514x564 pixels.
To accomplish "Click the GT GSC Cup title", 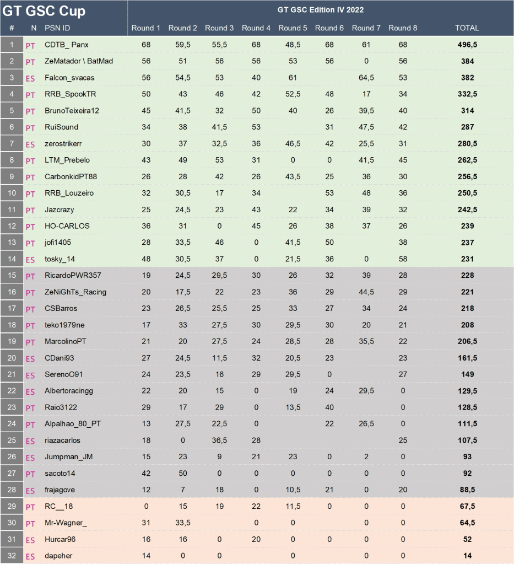I will [45, 11].
